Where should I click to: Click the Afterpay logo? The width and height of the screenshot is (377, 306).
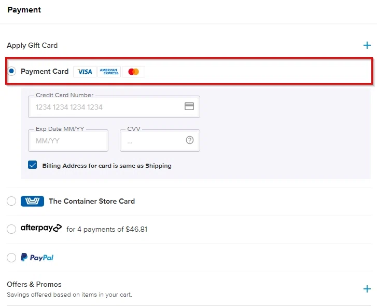click(41, 229)
